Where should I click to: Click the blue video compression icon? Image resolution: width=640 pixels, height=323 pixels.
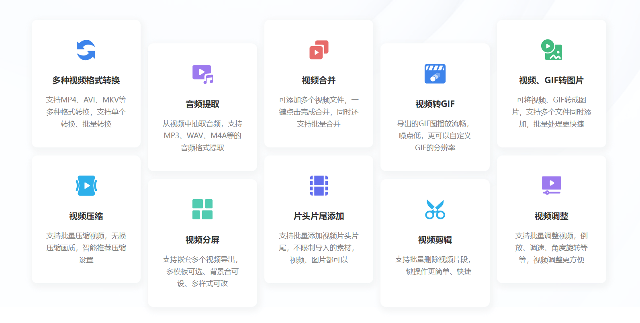86,186
